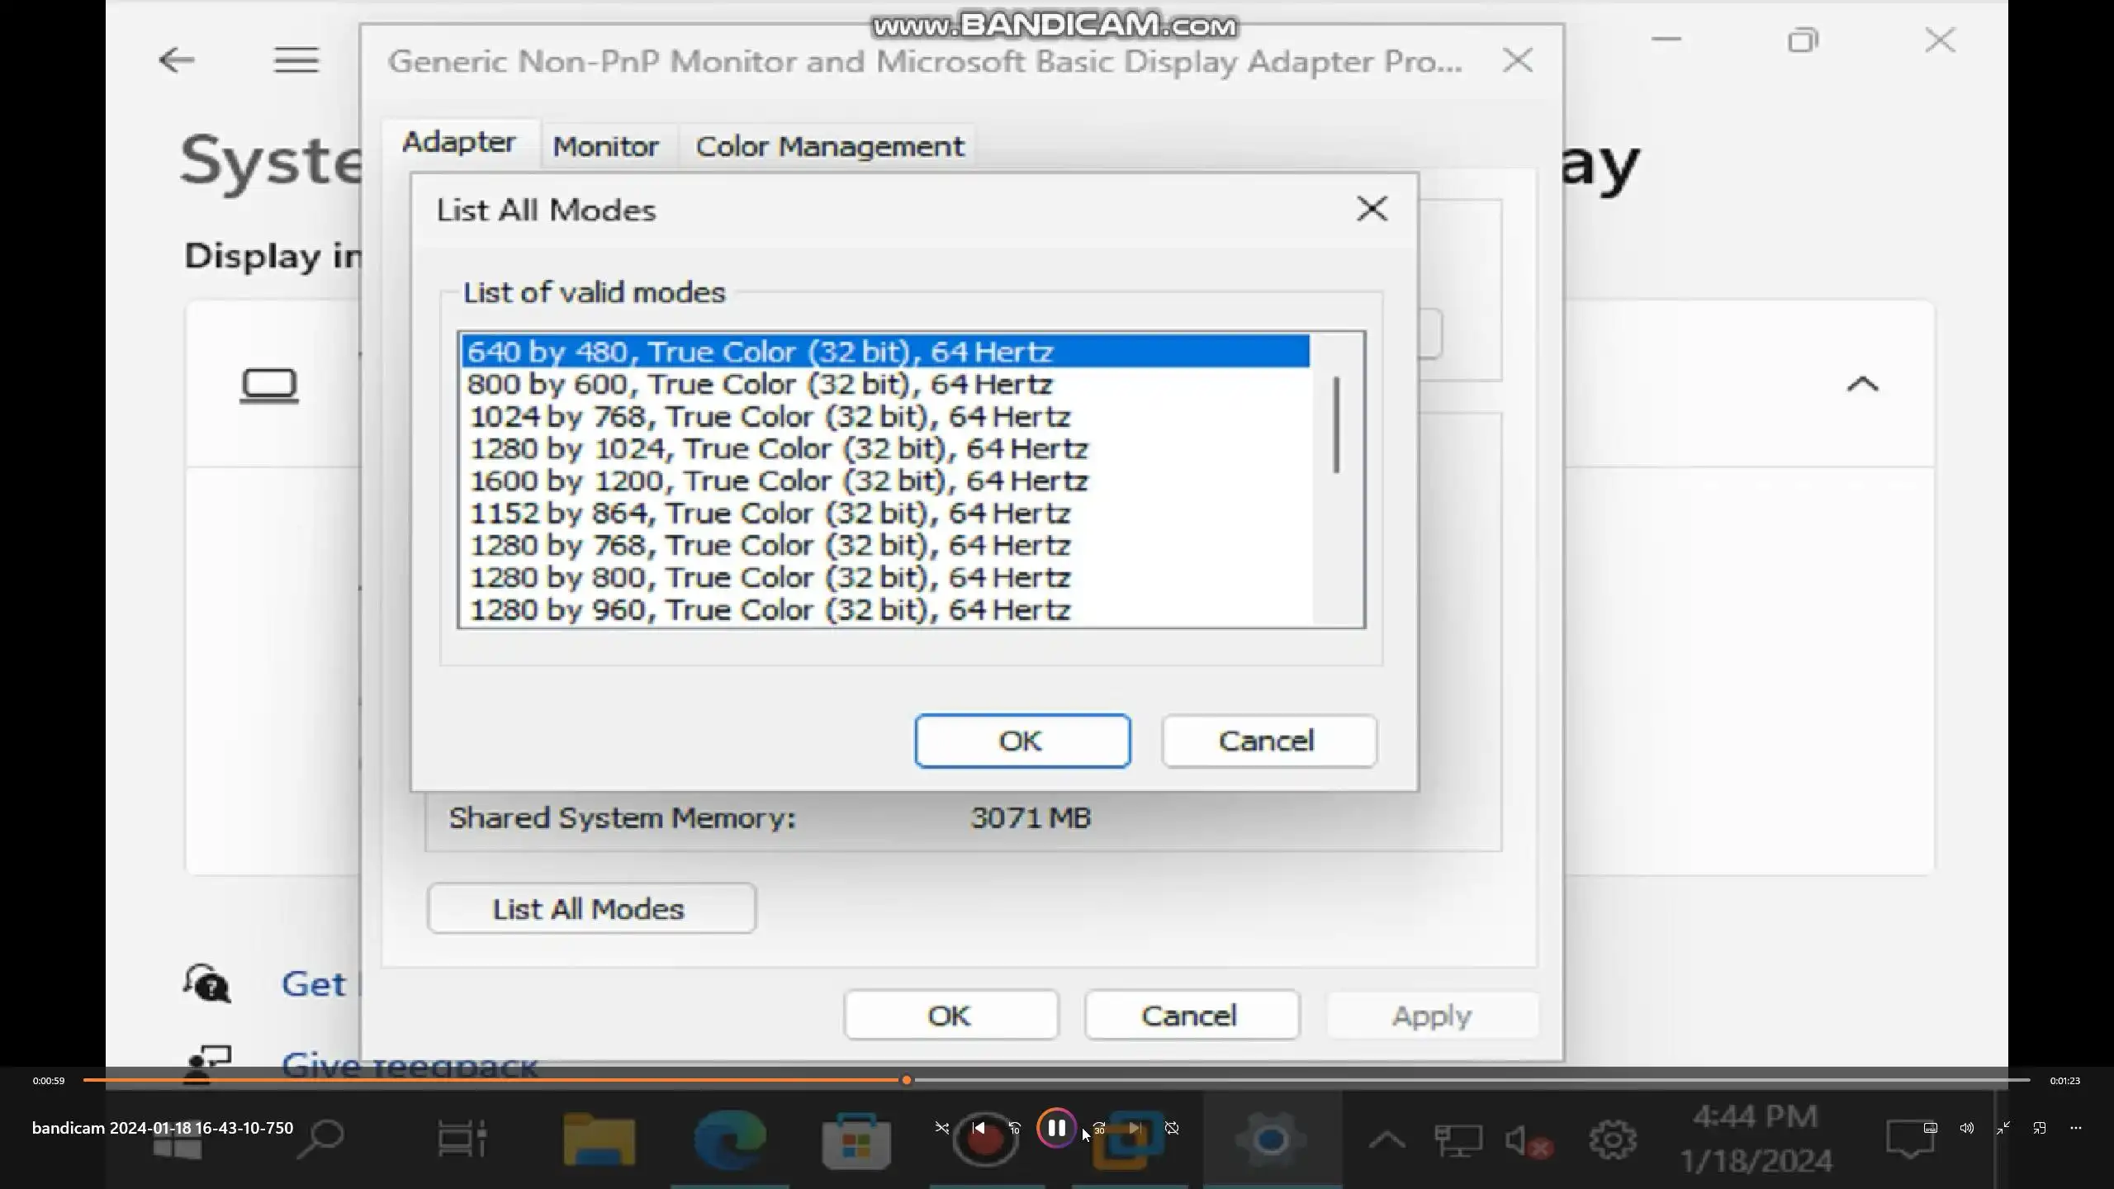Open the player volume control
Viewport: 2114px width, 1189px height.
(1966, 1128)
